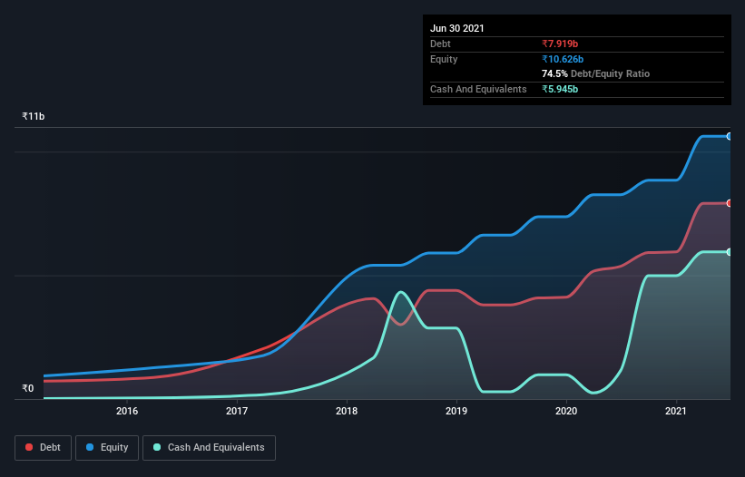Toggle the Debt series legend button

click(x=44, y=448)
